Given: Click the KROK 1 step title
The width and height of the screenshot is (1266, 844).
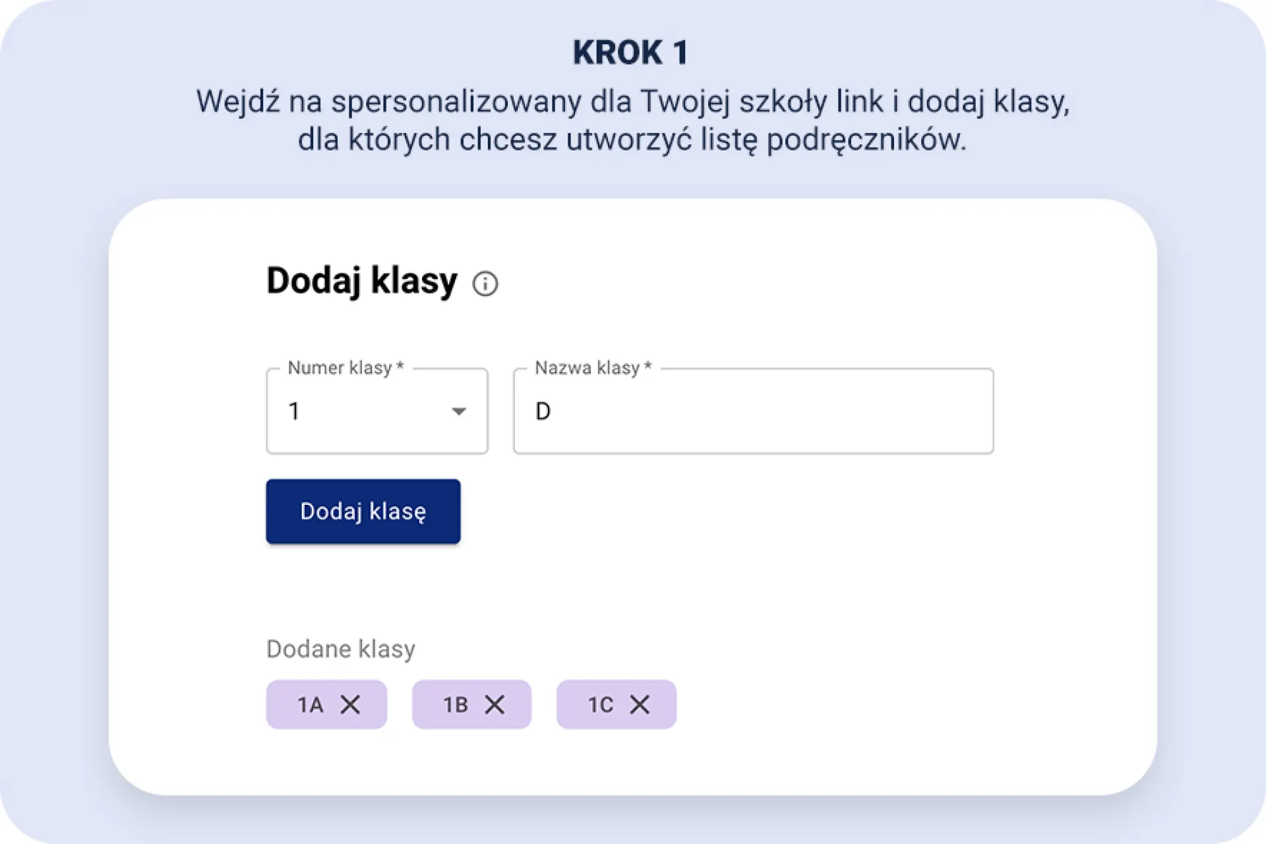Looking at the screenshot, I should (630, 53).
